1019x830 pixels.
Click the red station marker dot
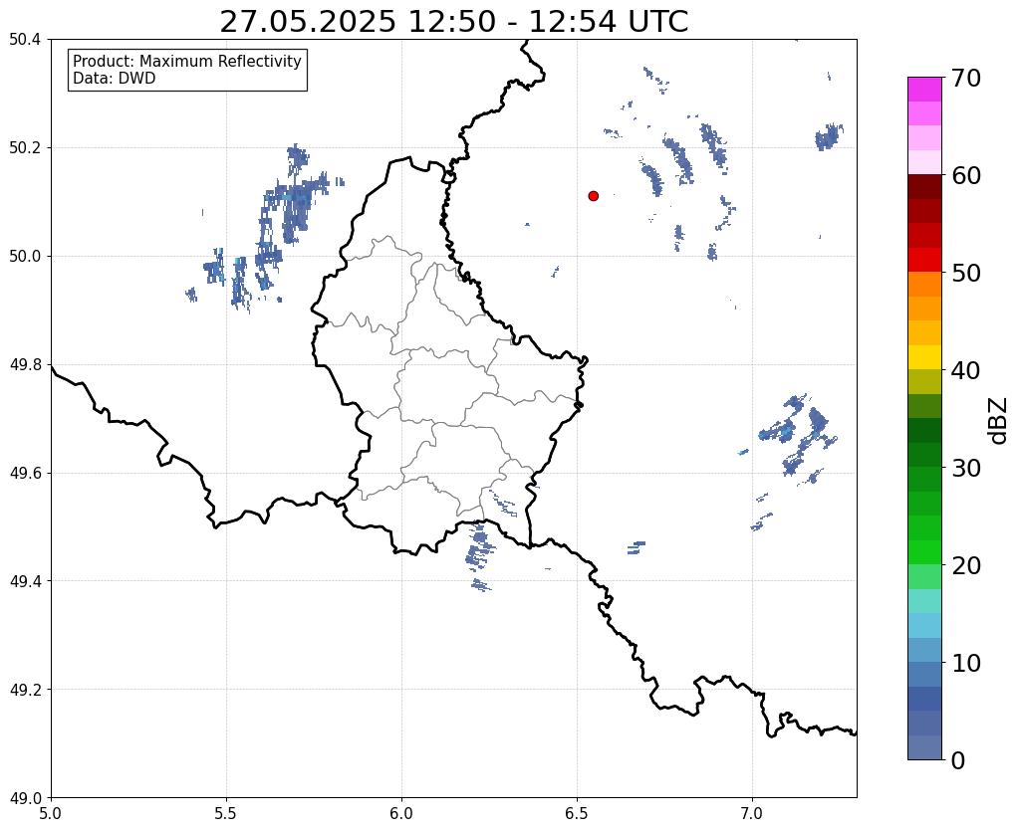(x=594, y=196)
